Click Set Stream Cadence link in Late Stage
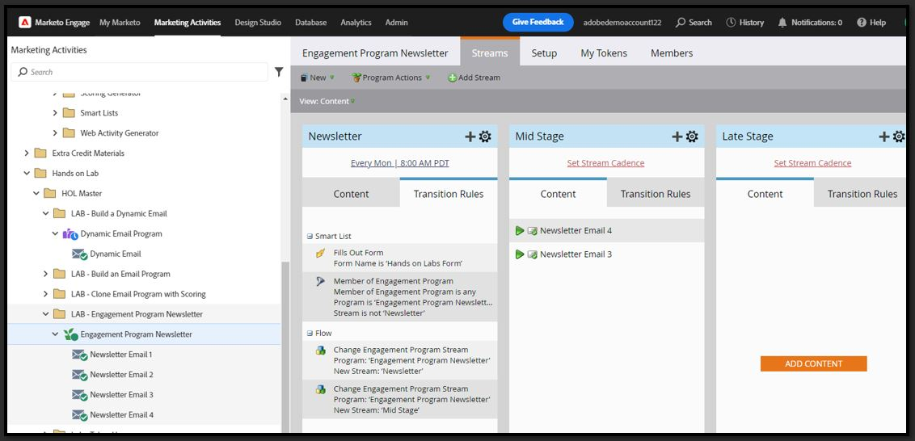Viewport: 915px width, 441px height. pyautogui.click(x=812, y=163)
